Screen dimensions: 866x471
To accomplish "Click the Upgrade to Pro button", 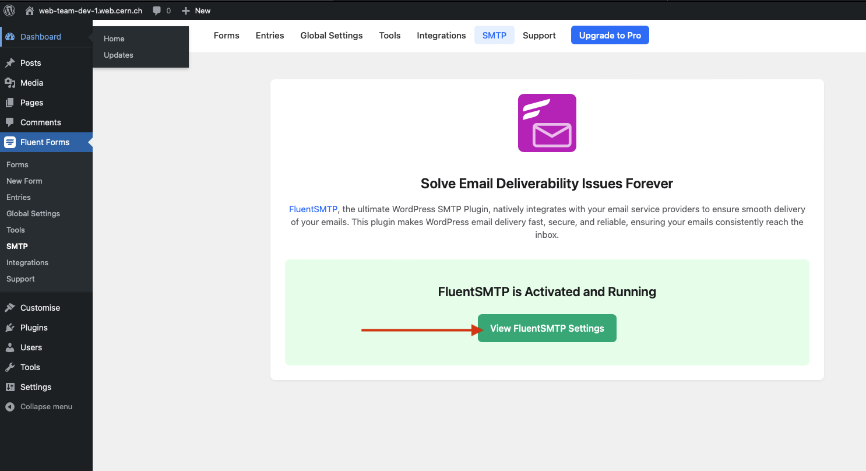I will (610, 36).
